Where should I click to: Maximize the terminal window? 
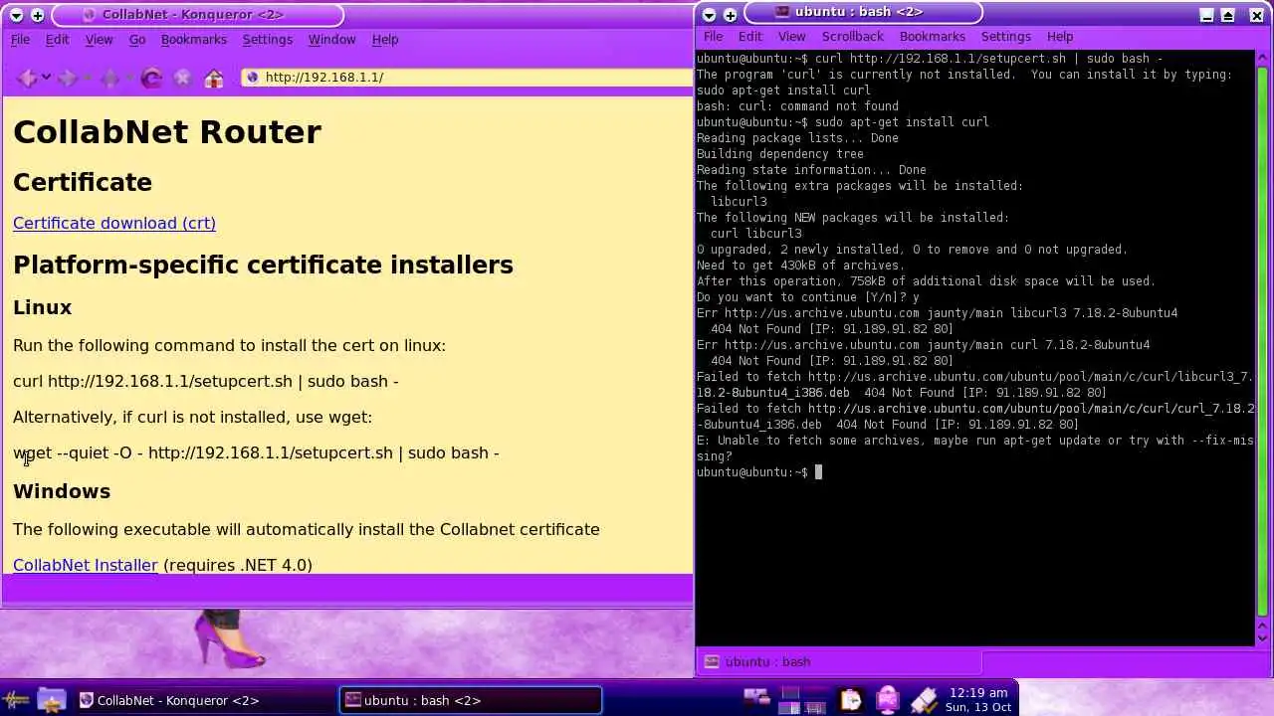(x=1228, y=15)
